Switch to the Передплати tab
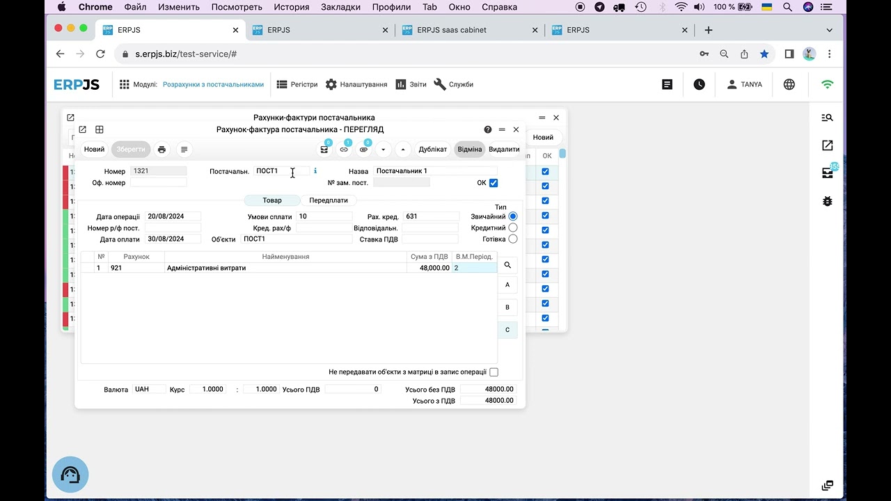This screenshot has height=501, width=891. tap(329, 200)
